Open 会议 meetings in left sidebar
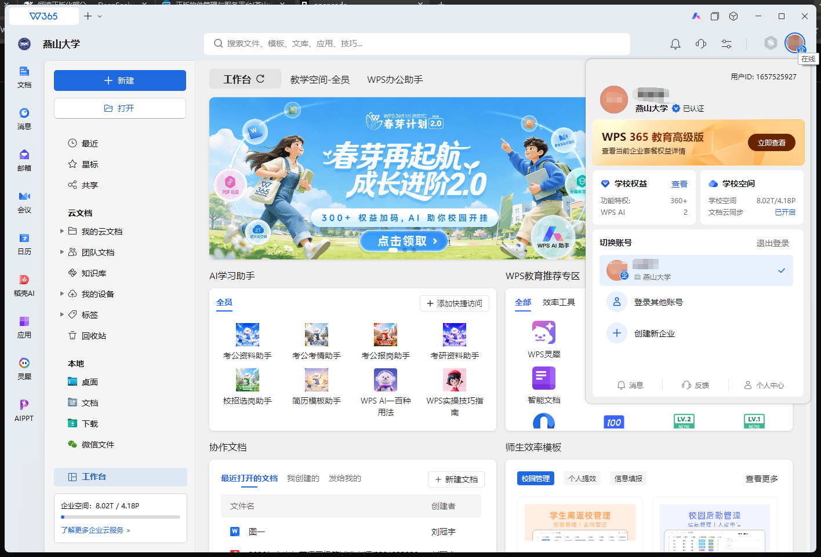821x557 pixels. [24, 202]
